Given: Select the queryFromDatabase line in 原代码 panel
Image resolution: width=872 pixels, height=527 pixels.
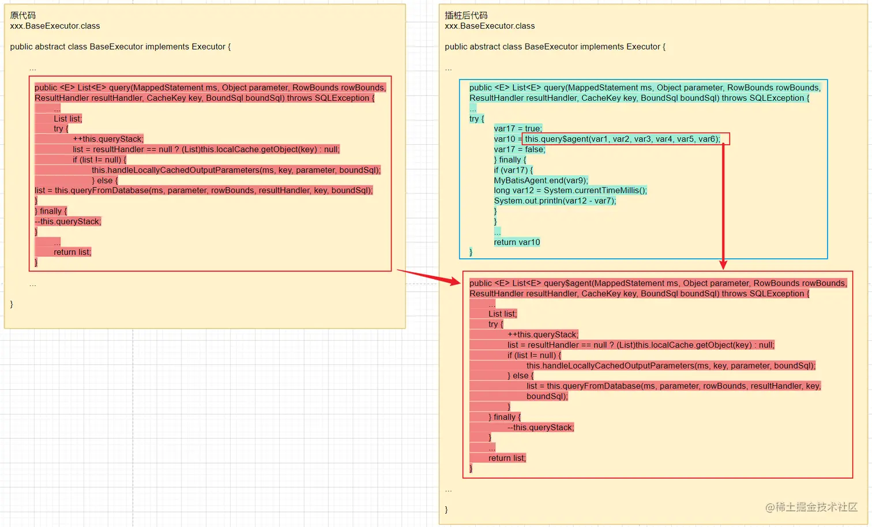Looking at the screenshot, I should (204, 190).
